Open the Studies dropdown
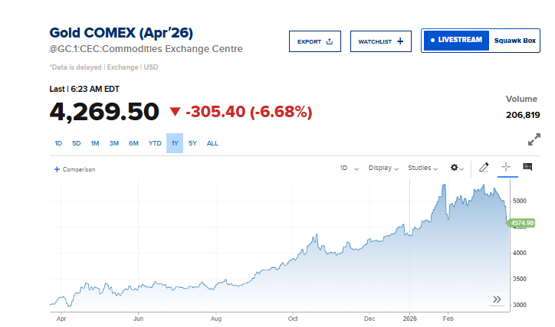 422,168
